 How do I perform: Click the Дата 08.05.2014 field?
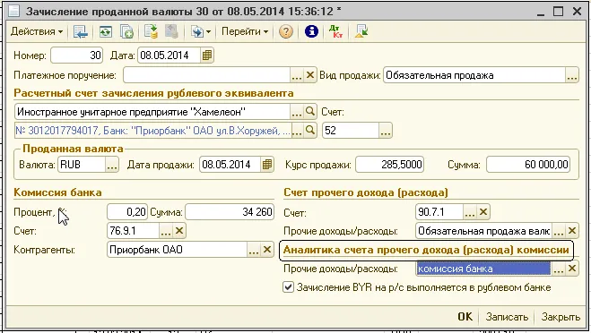click(169, 55)
